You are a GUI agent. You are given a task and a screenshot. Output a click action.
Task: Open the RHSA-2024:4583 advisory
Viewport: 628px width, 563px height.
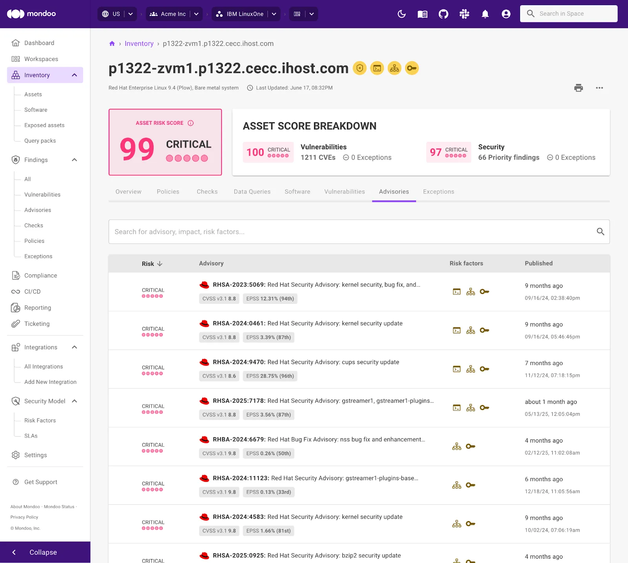308,517
